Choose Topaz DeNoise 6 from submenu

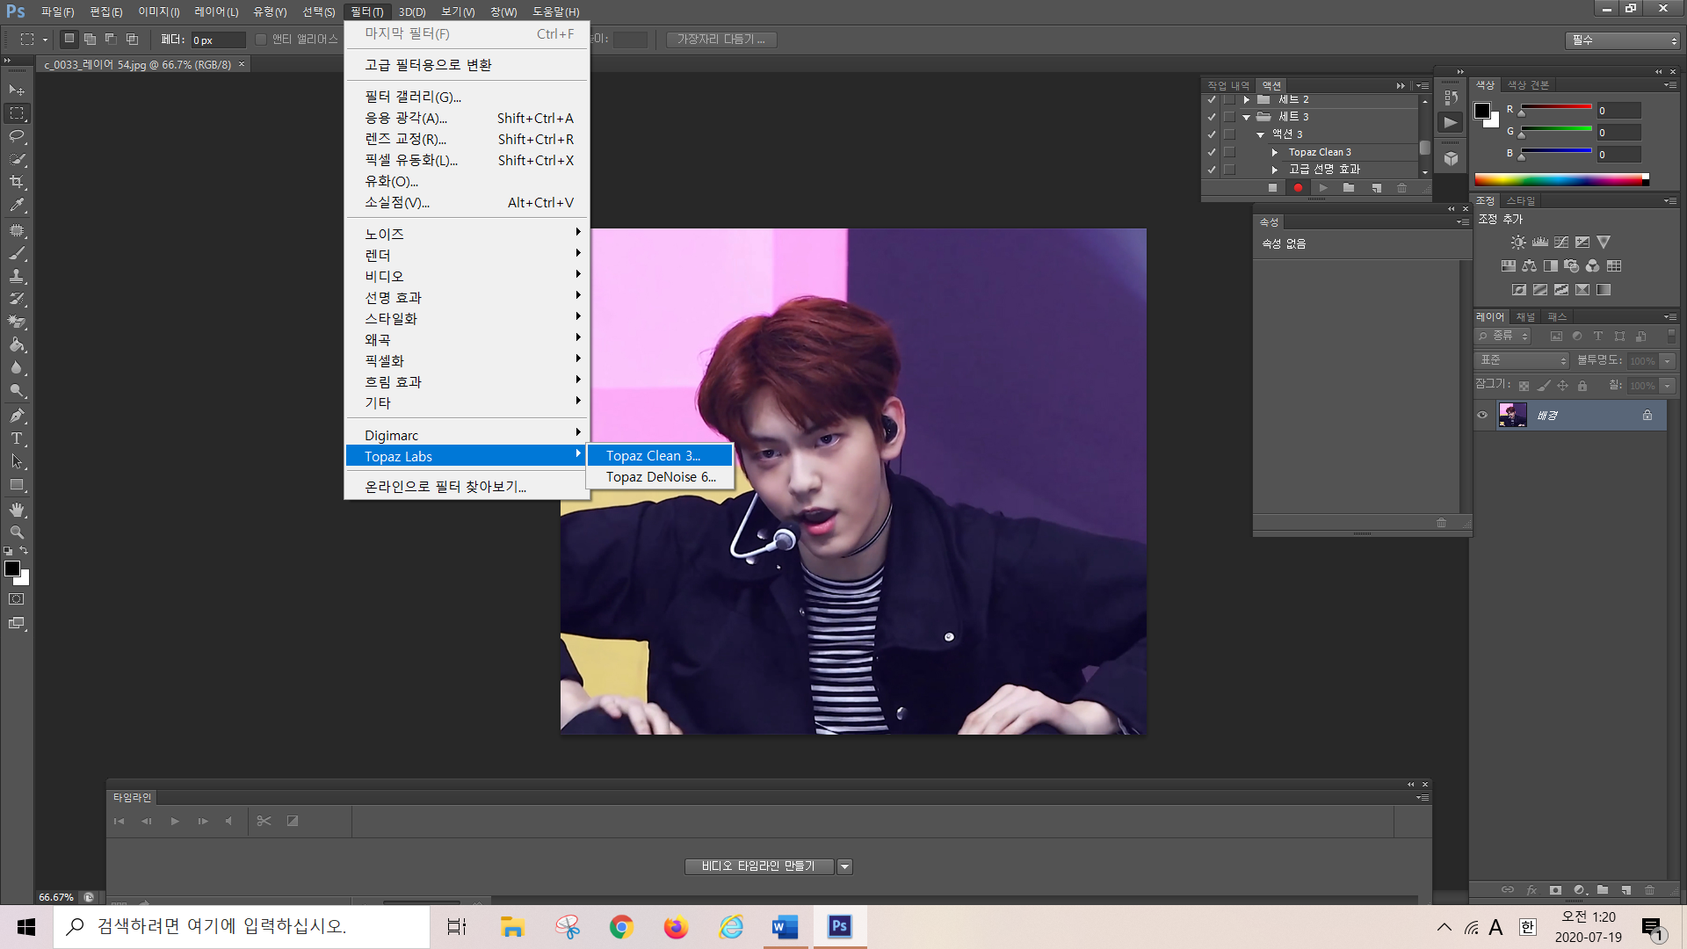click(660, 477)
